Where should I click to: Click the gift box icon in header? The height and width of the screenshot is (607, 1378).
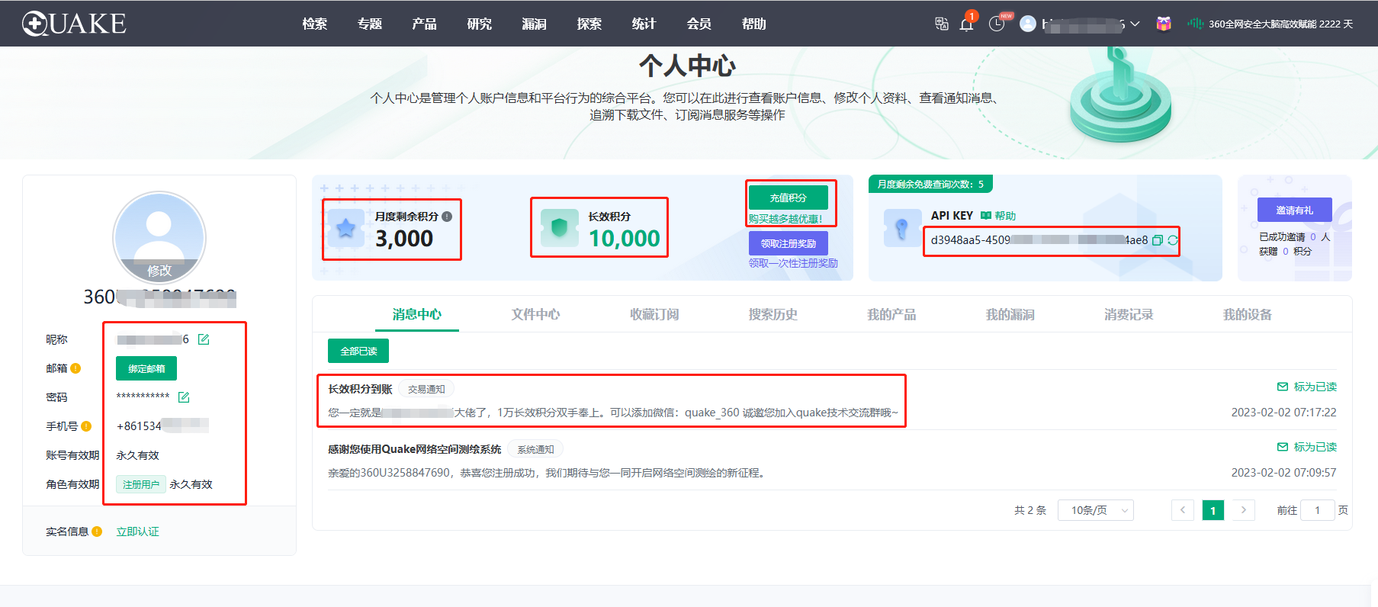[x=1163, y=24]
